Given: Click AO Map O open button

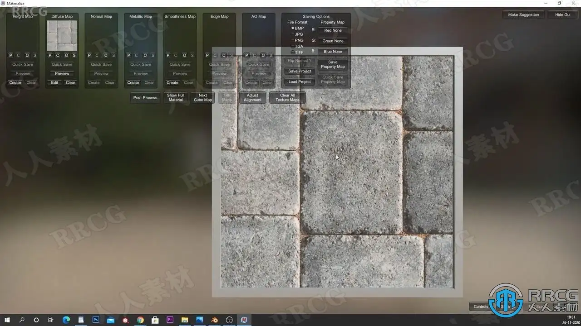Looking at the screenshot, I should click(263, 55).
